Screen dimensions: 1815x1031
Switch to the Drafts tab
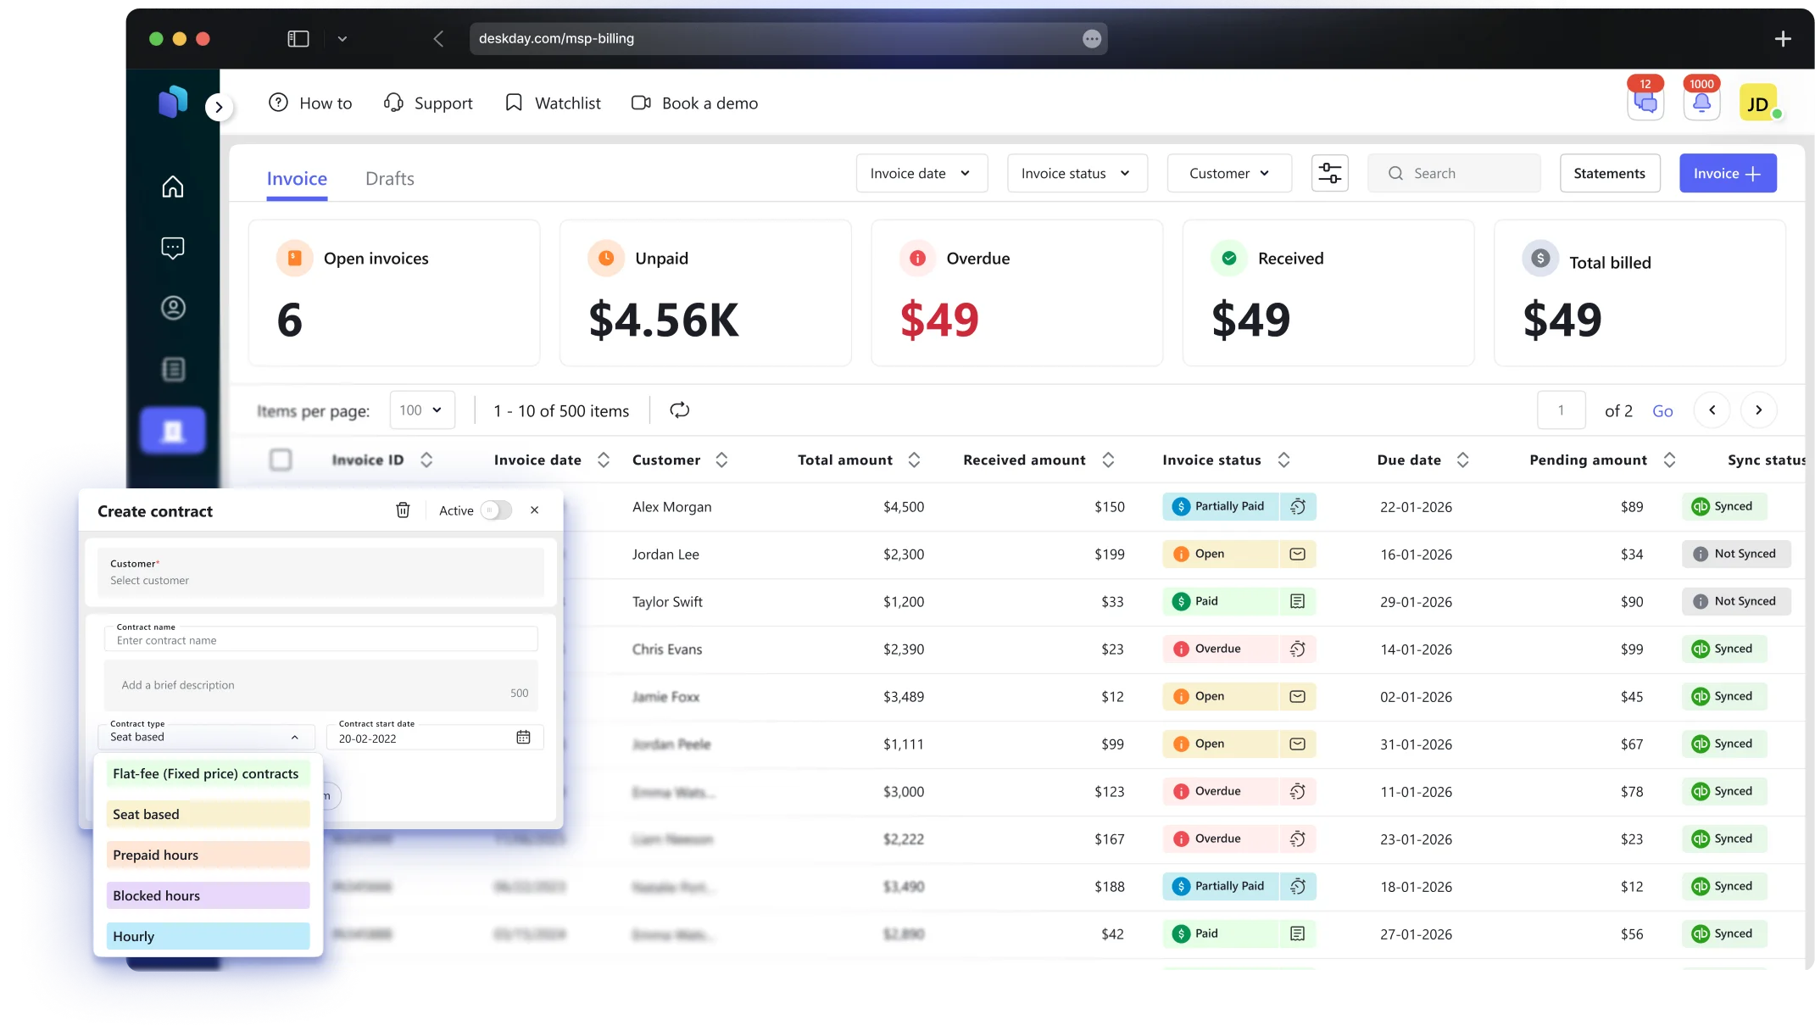point(389,179)
